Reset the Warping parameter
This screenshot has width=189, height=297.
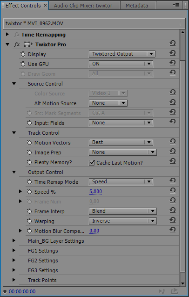tap(172, 220)
